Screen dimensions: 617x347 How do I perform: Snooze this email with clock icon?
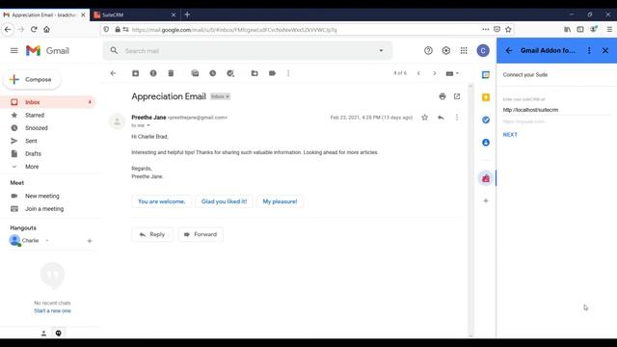(212, 73)
